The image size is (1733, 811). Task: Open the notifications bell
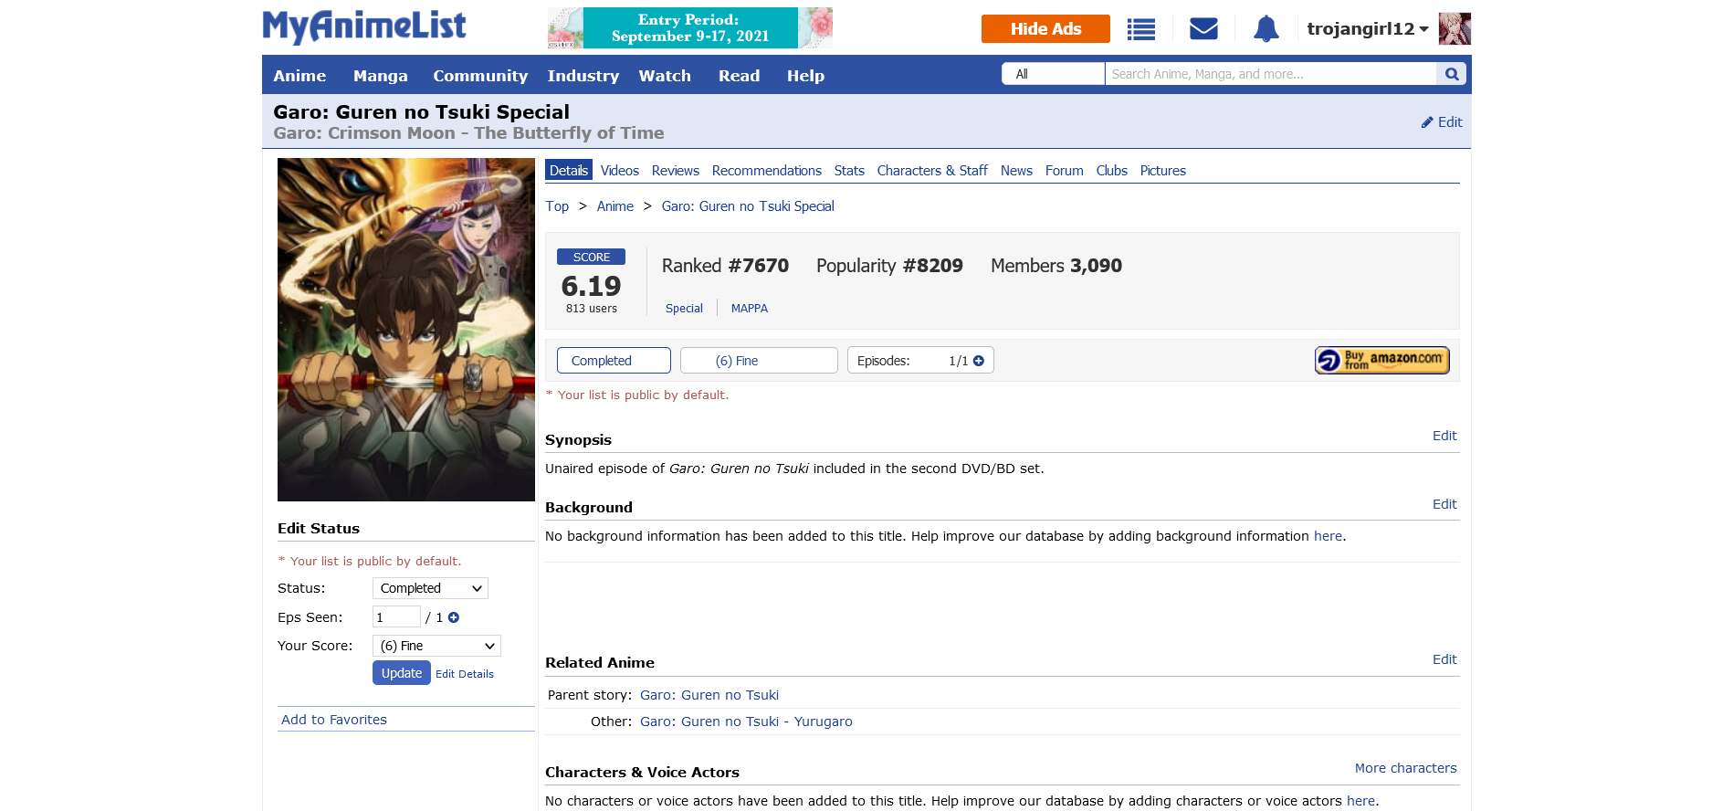coord(1266,29)
